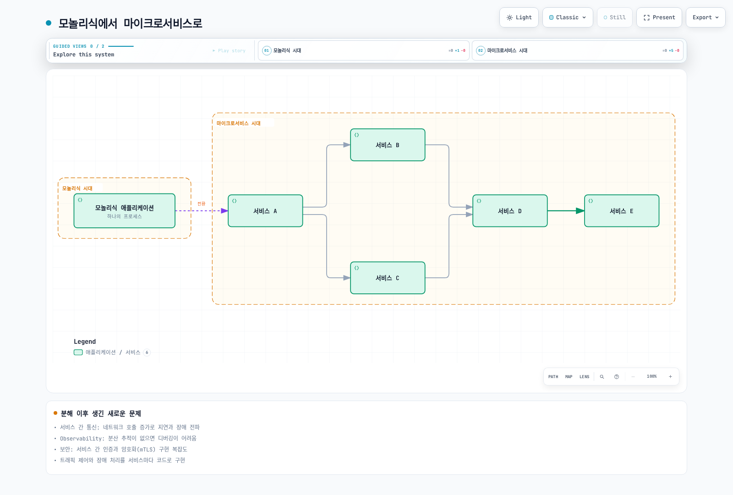Viewport: 733px width, 495px height.
Task: Select the 서비스 A node
Action: (265, 211)
